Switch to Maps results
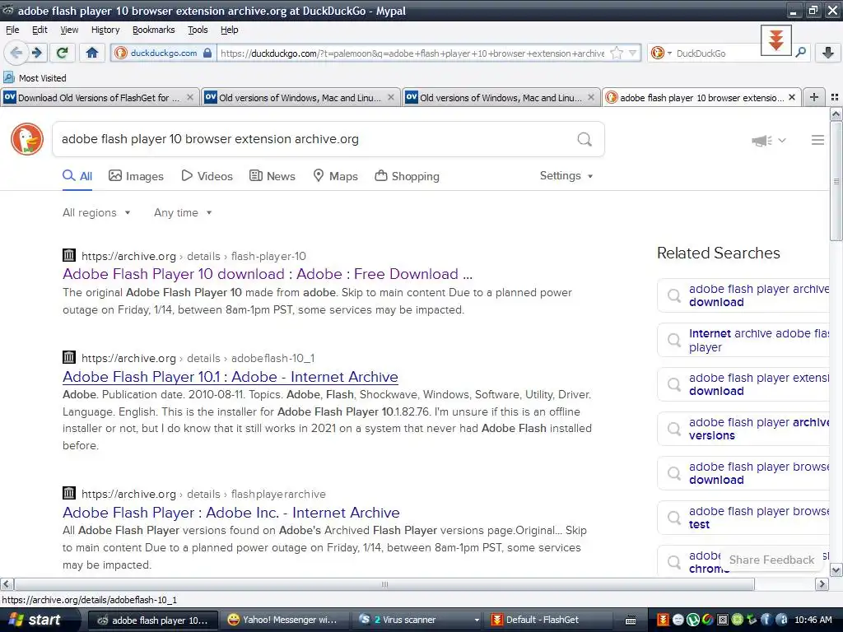Screen dimensions: 843x632 coord(336,176)
